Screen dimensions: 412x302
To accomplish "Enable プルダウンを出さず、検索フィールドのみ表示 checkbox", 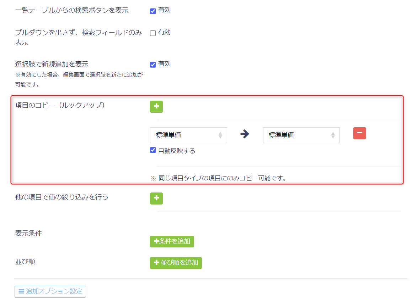I will [153, 33].
